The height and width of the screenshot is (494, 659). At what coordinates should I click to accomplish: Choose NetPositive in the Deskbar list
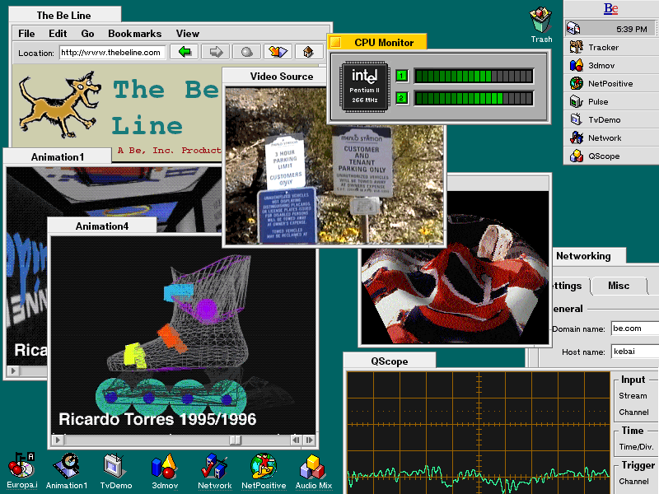(x=611, y=84)
